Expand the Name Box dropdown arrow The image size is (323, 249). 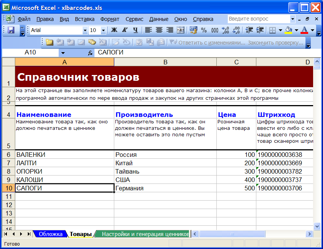tap(63, 53)
